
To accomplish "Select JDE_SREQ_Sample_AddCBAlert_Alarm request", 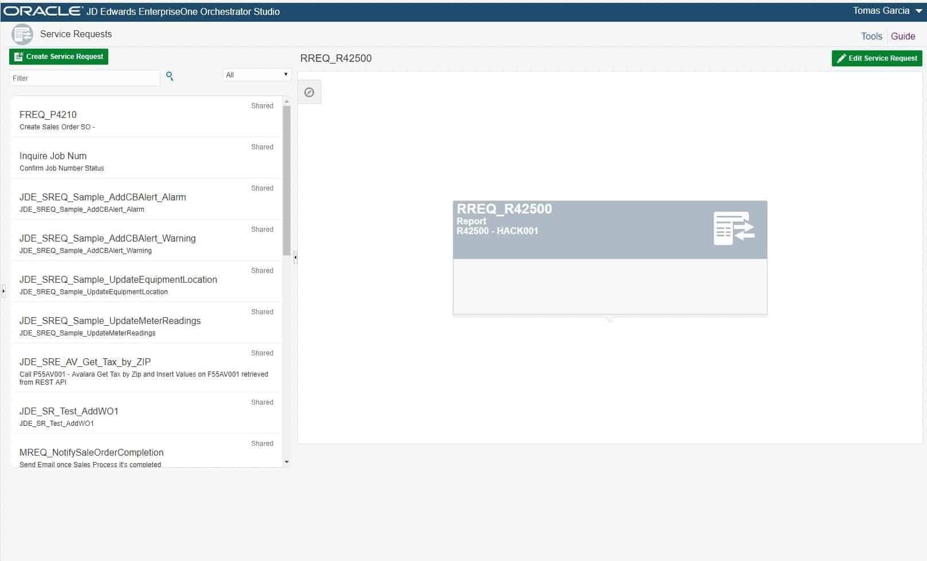I will 147,199.
